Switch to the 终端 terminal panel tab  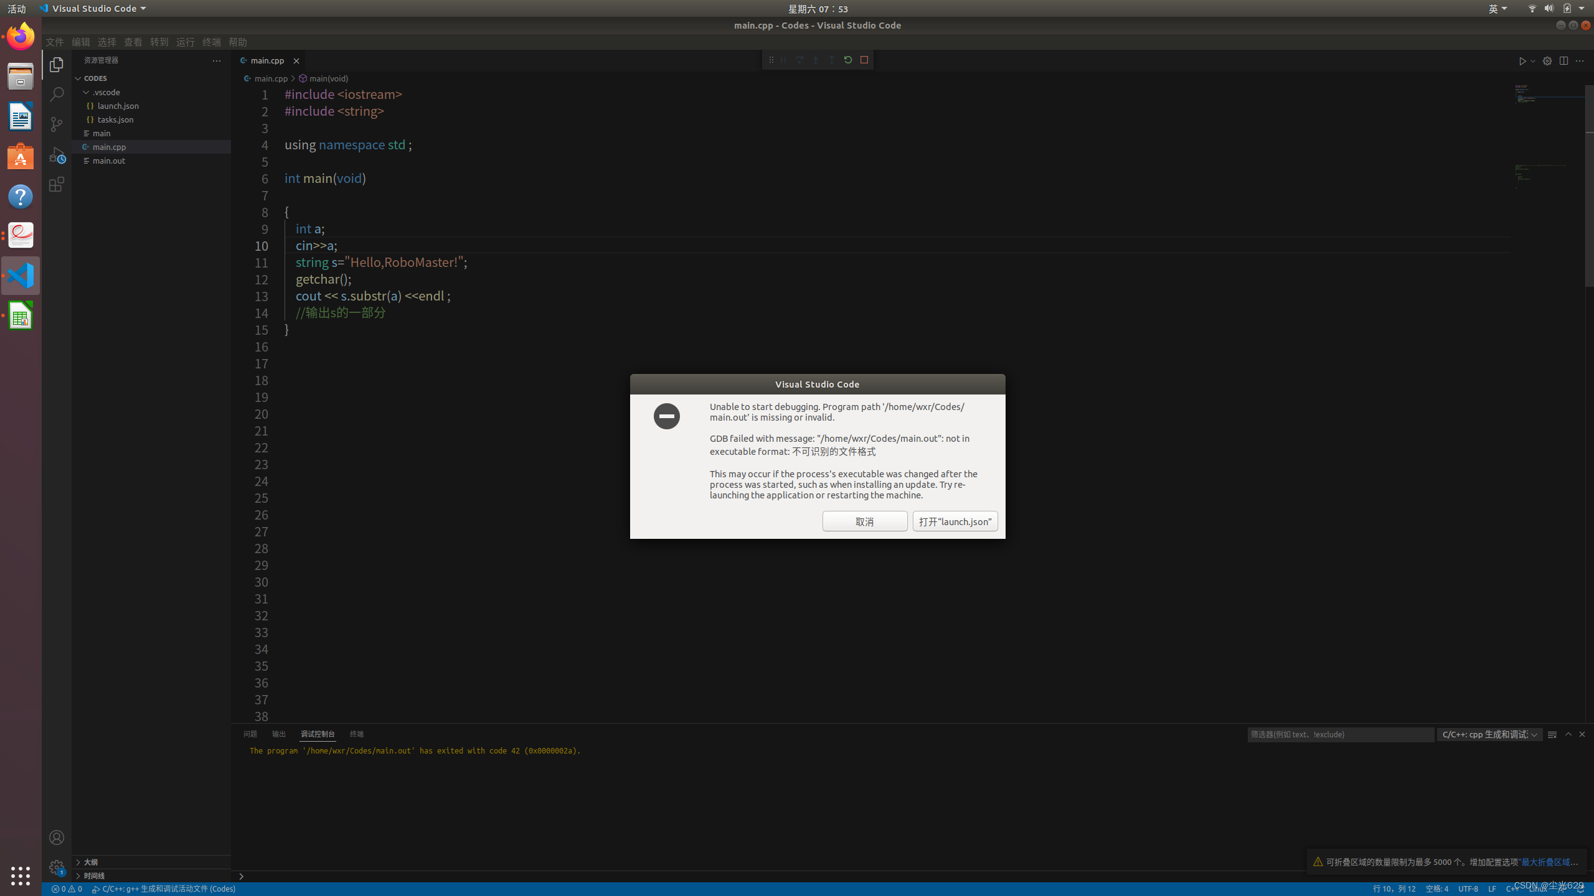[357, 734]
